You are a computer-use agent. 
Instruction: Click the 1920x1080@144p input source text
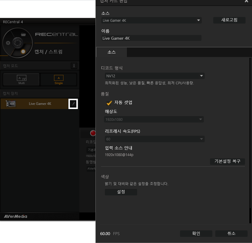click(x=119, y=155)
